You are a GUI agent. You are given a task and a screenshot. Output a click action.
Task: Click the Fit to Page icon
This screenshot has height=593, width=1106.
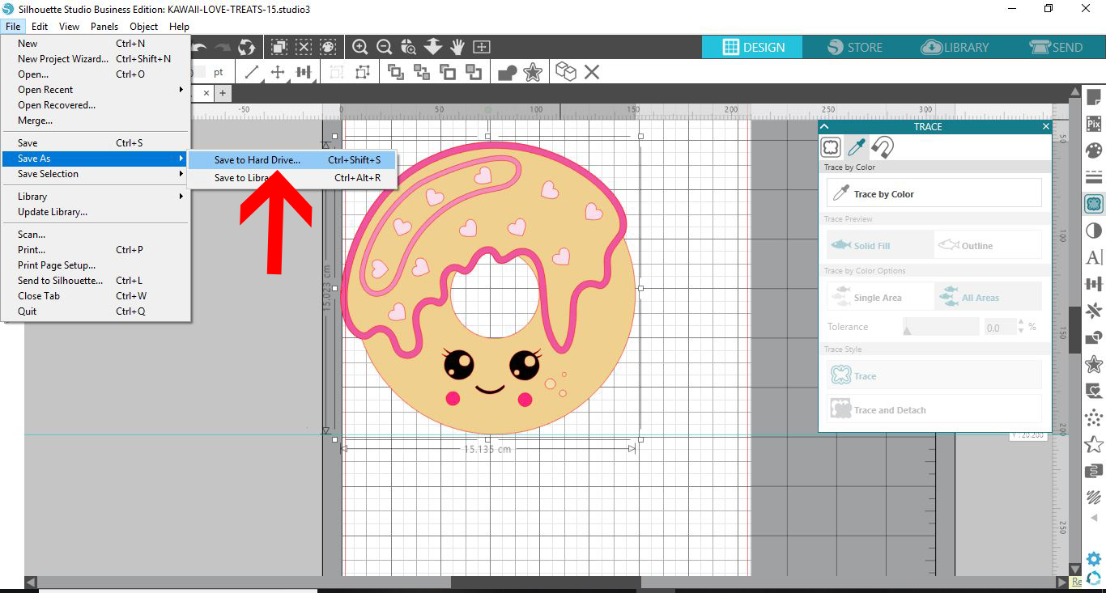482,47
